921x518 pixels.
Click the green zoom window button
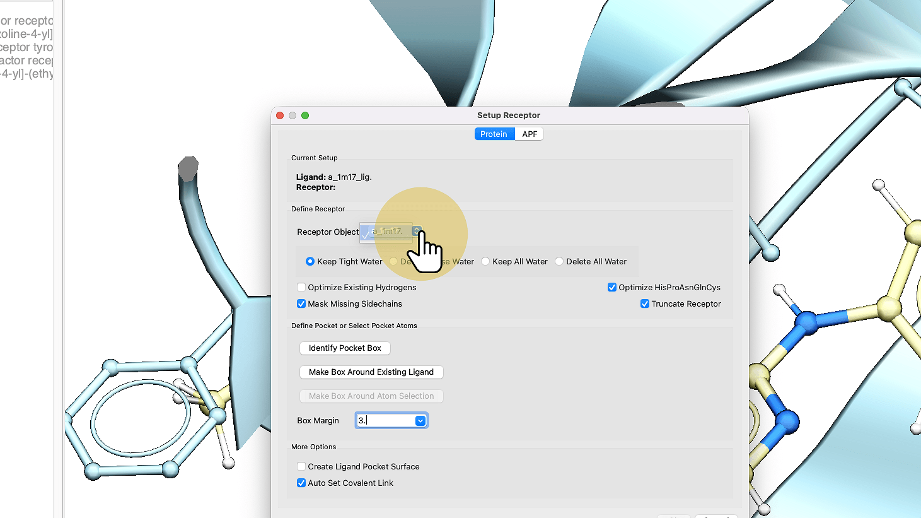(x=305, y=115)
